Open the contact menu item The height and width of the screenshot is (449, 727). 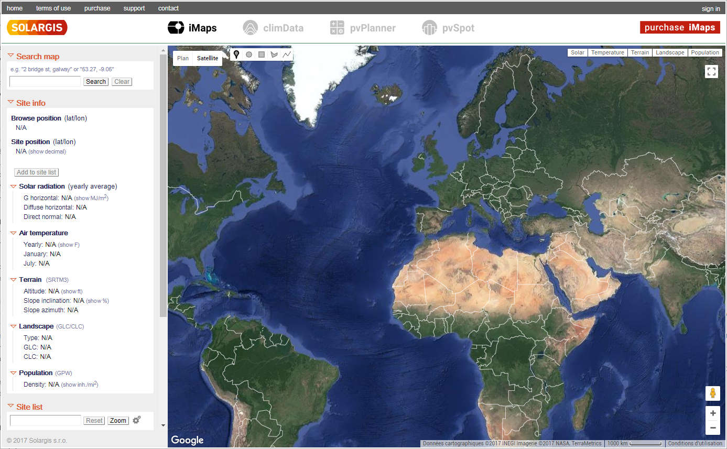pyautogui.click(x=168, y=8)
